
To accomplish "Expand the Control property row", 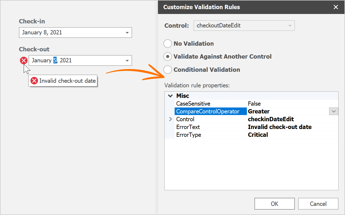I will [x=170, y=119].
